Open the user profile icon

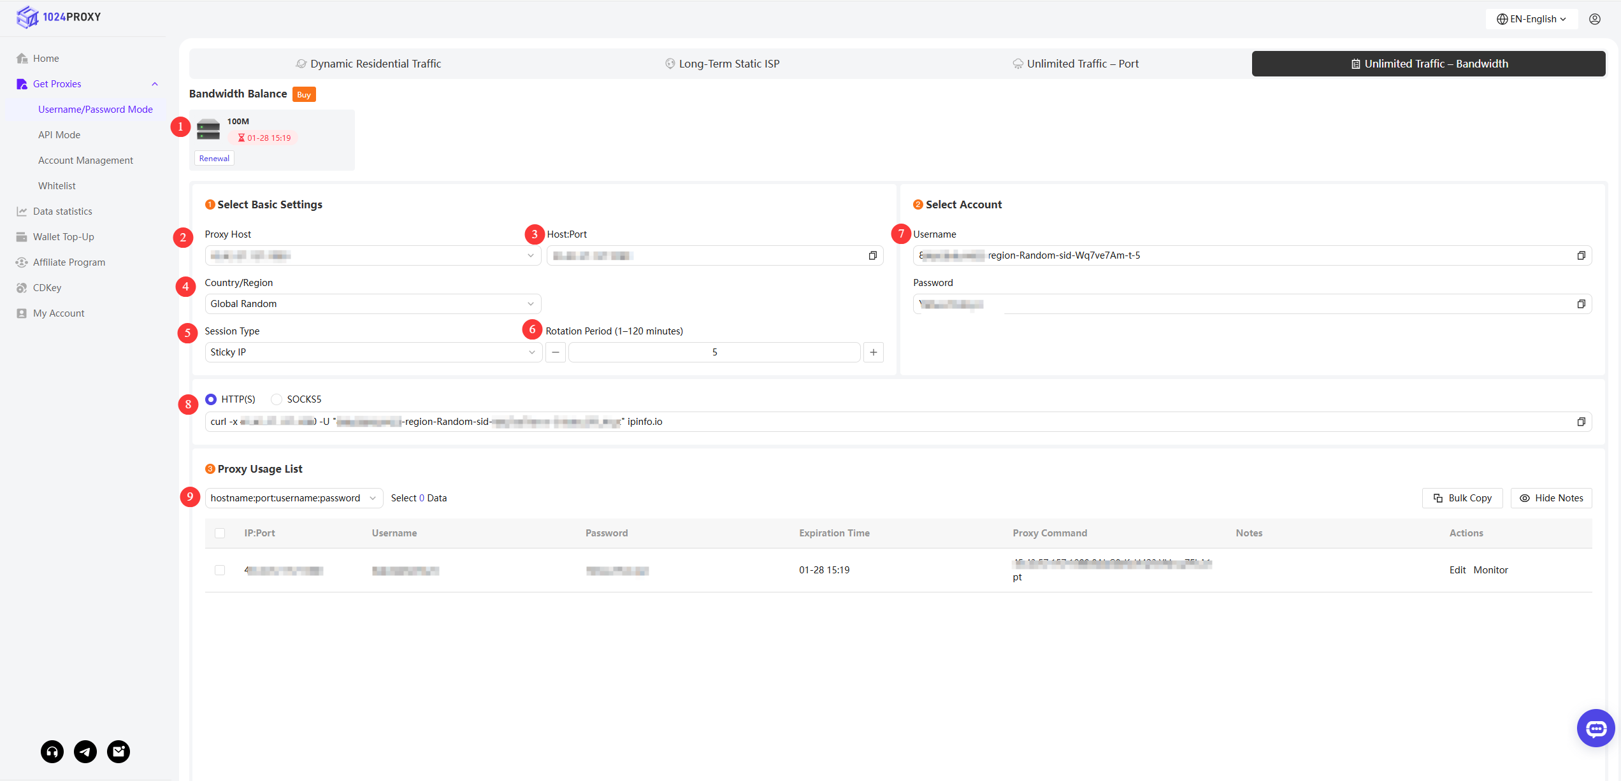click(x=1595, y=19)
